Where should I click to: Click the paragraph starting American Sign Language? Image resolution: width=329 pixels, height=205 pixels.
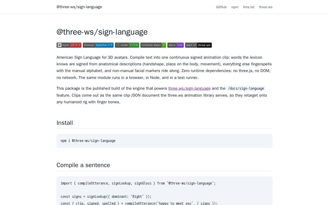point(164,67)
